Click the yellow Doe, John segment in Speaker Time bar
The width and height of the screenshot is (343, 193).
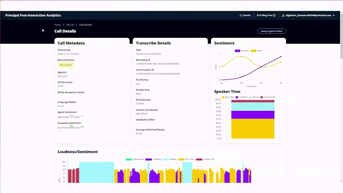pyautogui.click(x=253, y=129)
